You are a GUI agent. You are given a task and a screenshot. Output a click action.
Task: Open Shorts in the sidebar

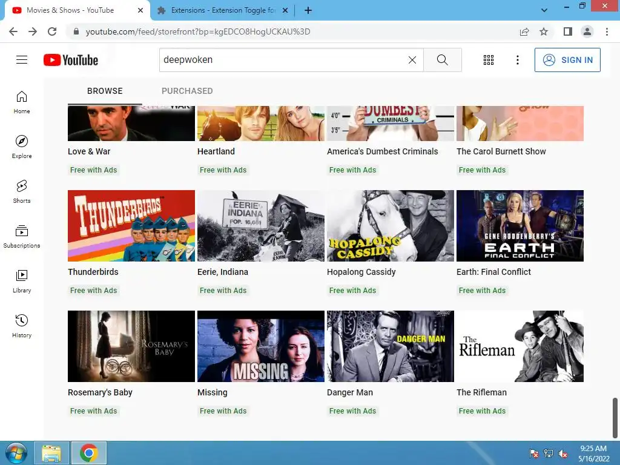pos(22,192)
